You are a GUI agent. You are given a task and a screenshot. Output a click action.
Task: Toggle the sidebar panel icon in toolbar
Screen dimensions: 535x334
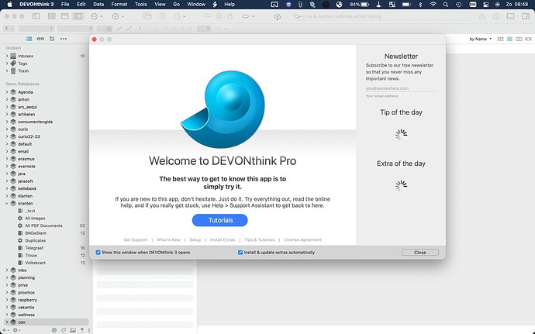tap(36, 16)
